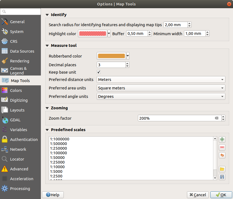Change the Rubberband color swatch

111,56
